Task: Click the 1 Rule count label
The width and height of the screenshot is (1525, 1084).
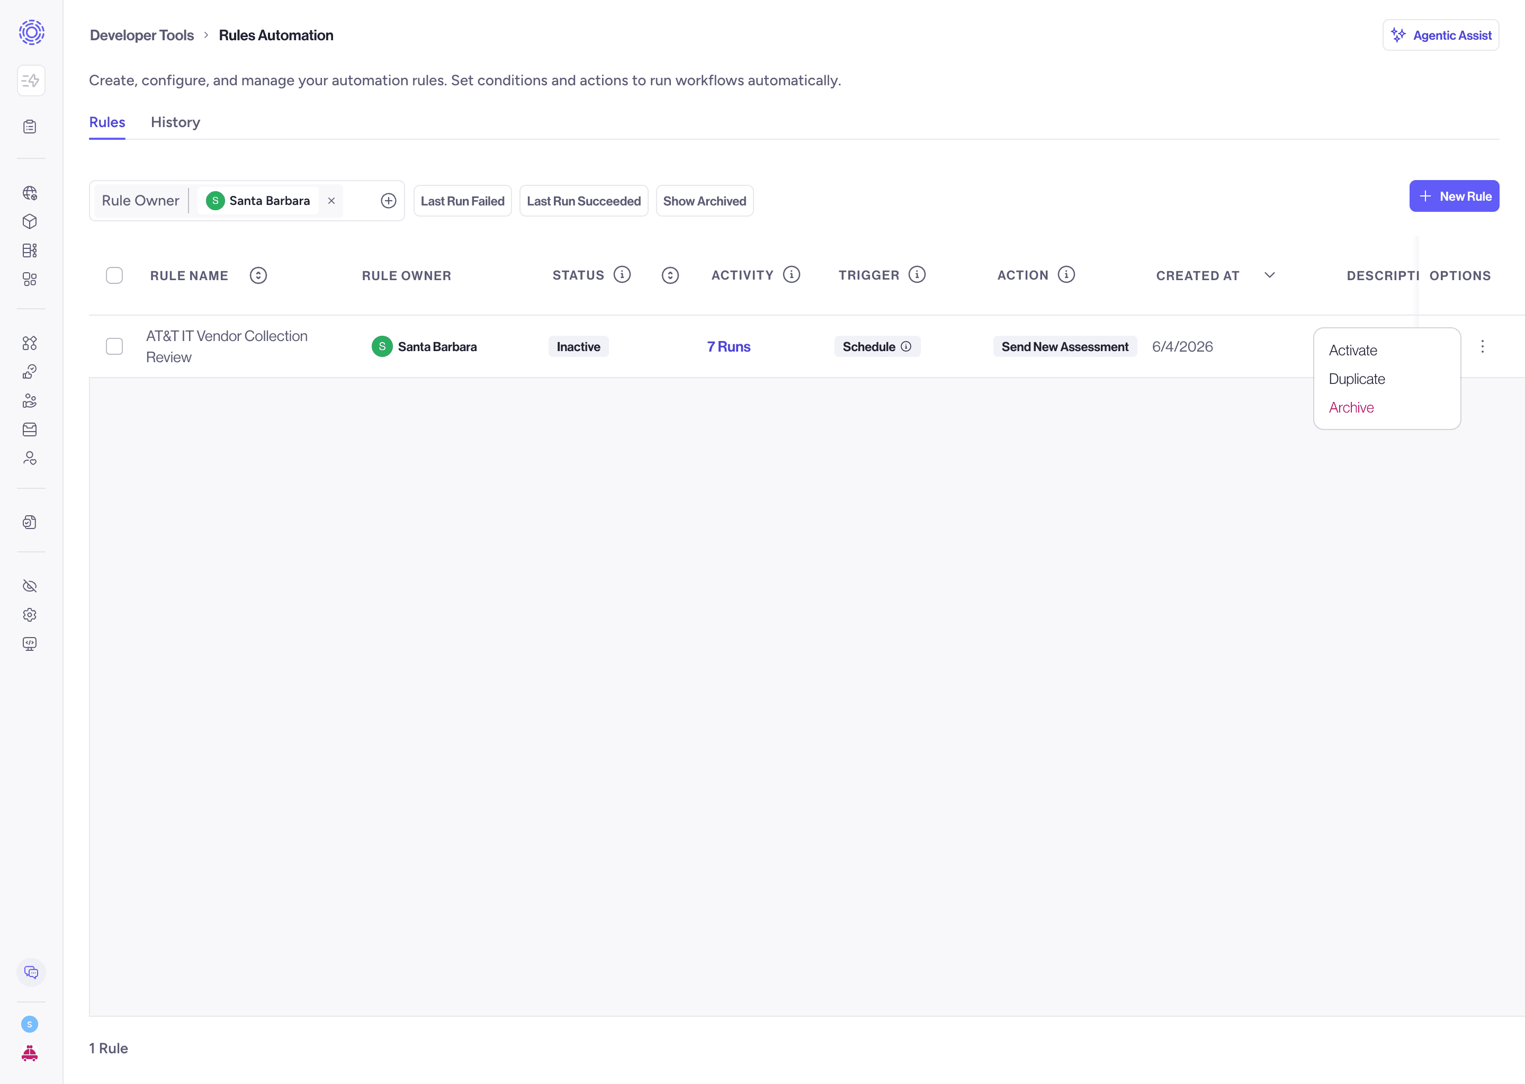Action: tap(108, 1048)
